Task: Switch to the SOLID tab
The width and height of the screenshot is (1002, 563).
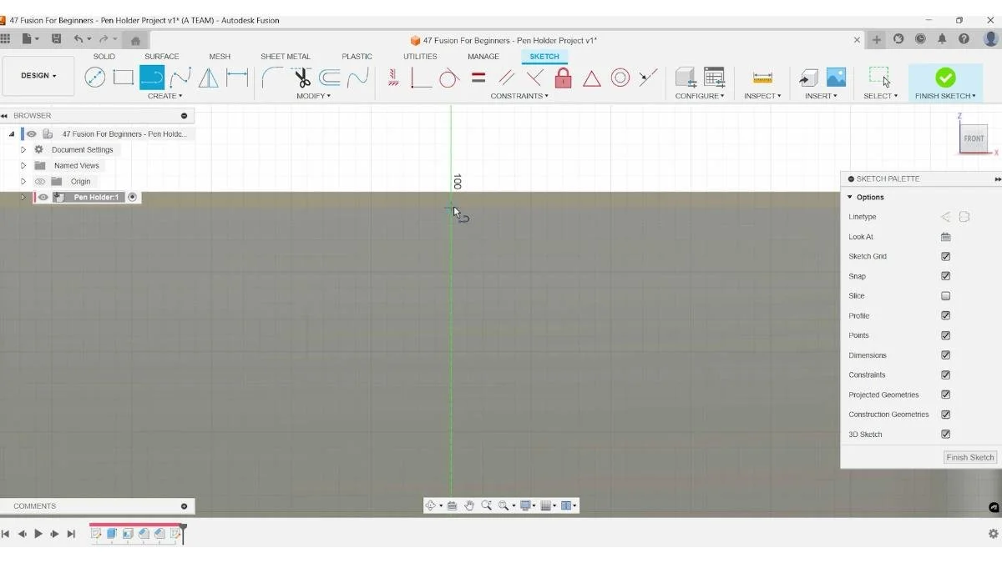Action: [x=104, y=57]
